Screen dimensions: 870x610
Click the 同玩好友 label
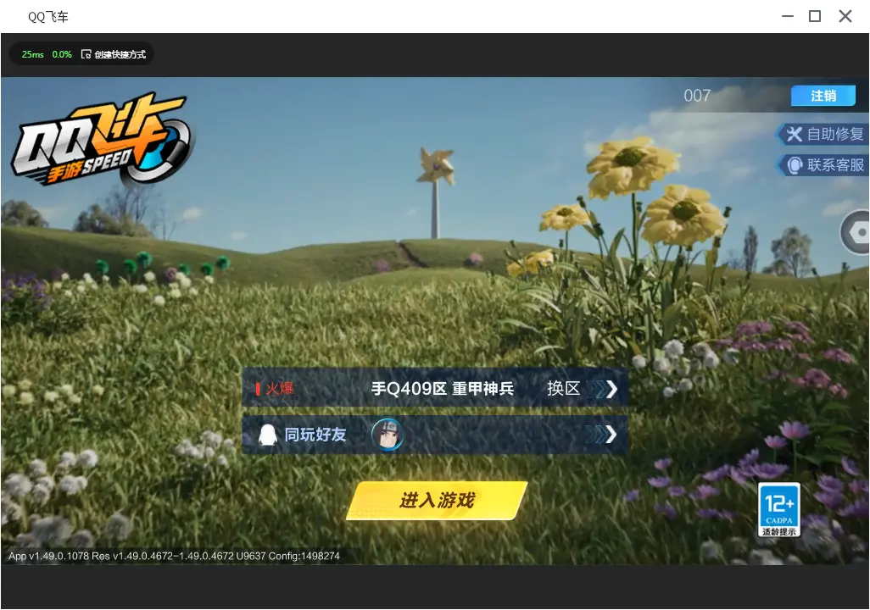(315, 435)
